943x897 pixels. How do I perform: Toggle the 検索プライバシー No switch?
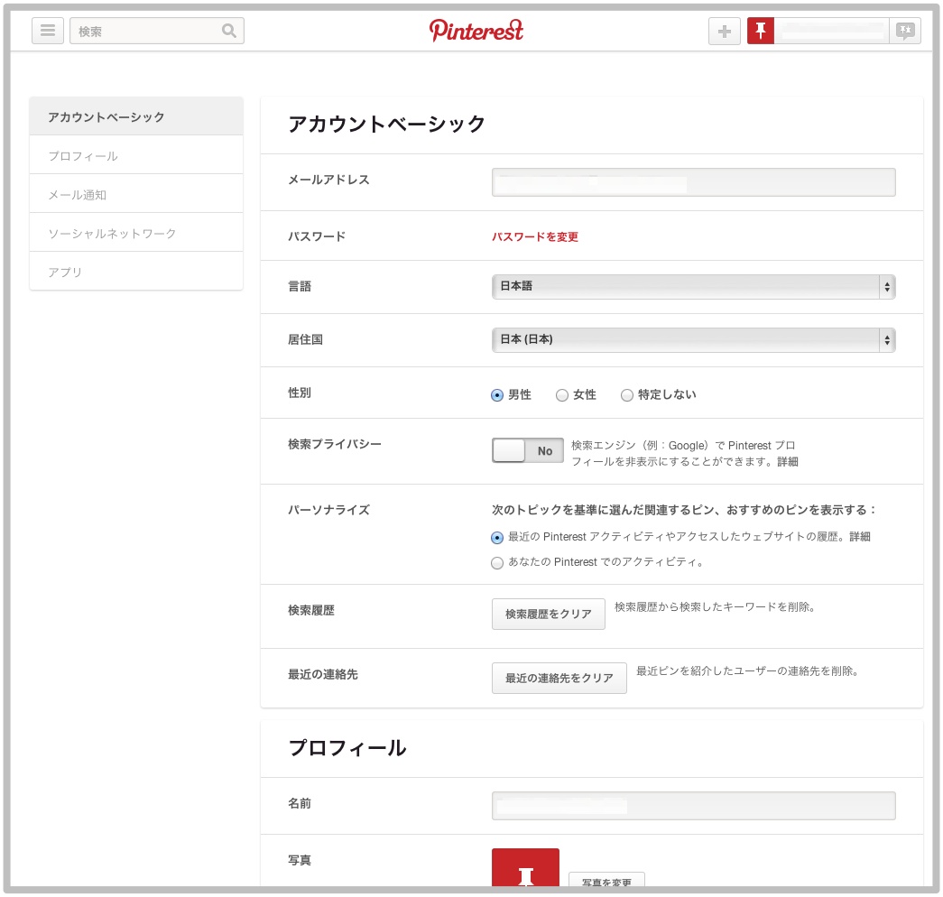[x=527, y=450]
